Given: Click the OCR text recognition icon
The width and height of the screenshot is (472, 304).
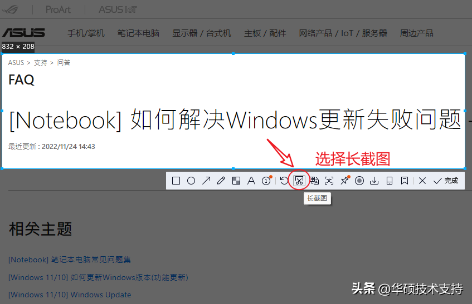Looking at the screenshot, I should [x=329, y=181].
